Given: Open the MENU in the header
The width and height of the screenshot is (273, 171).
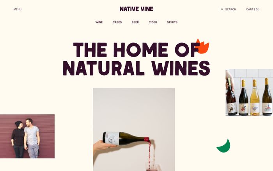Looking at the screenshot, I should (18, 9).
